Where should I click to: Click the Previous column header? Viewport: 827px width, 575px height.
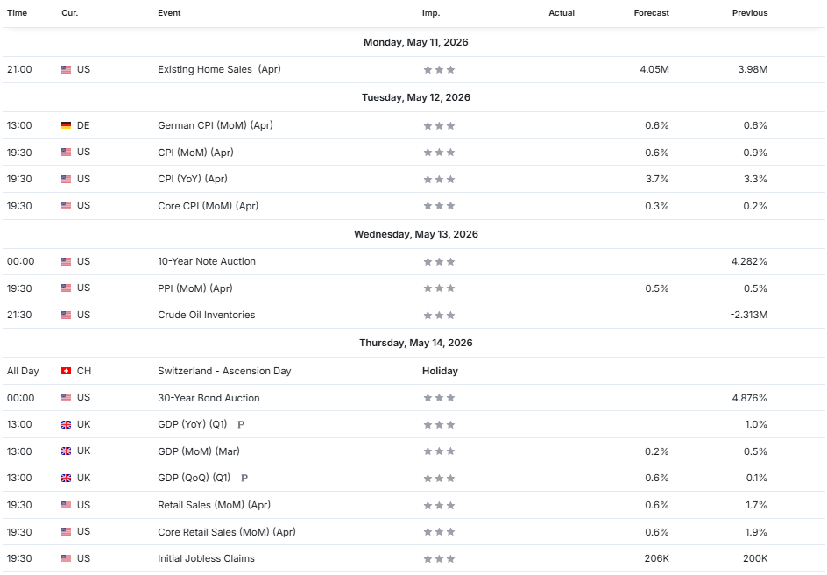coord(750,12)
